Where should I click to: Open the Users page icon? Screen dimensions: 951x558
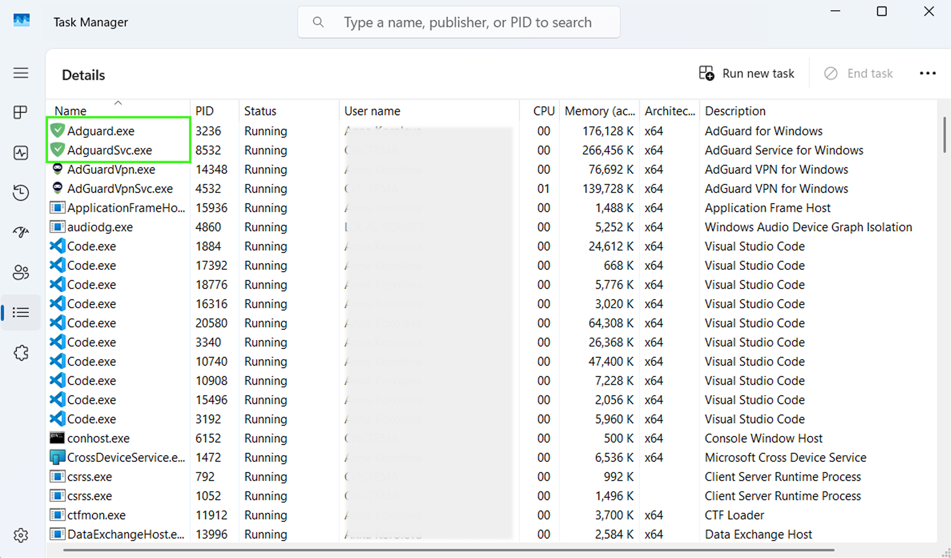21,273
